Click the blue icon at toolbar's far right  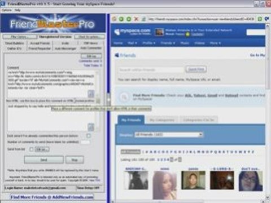[267, 19]
